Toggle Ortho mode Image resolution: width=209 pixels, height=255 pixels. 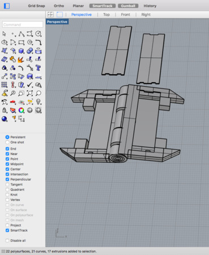pos(59,6)
